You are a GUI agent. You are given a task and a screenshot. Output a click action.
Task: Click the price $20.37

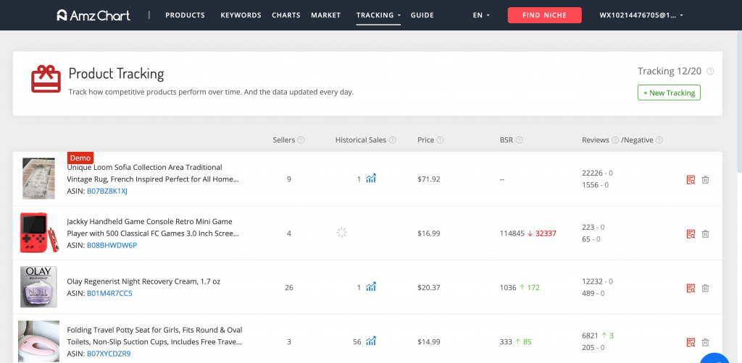click(429, 288)
